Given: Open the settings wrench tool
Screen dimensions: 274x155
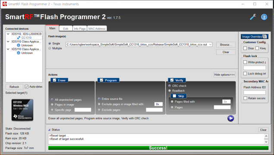Looking at the screenshot, I should click(x=253, y=17).
